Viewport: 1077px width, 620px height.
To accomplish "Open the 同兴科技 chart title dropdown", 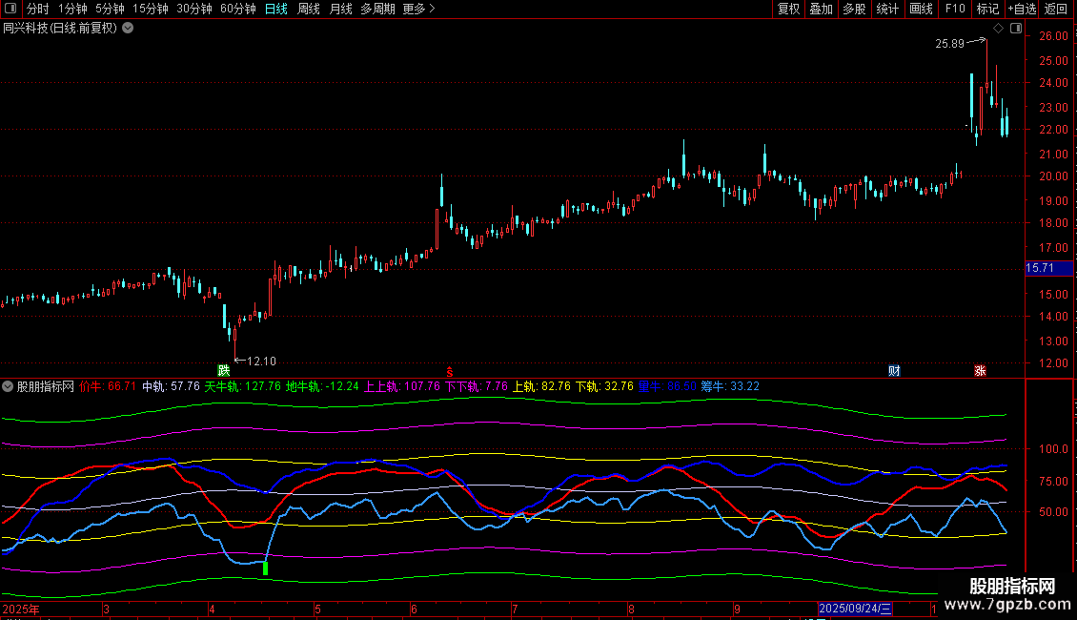I will (128, 29).
